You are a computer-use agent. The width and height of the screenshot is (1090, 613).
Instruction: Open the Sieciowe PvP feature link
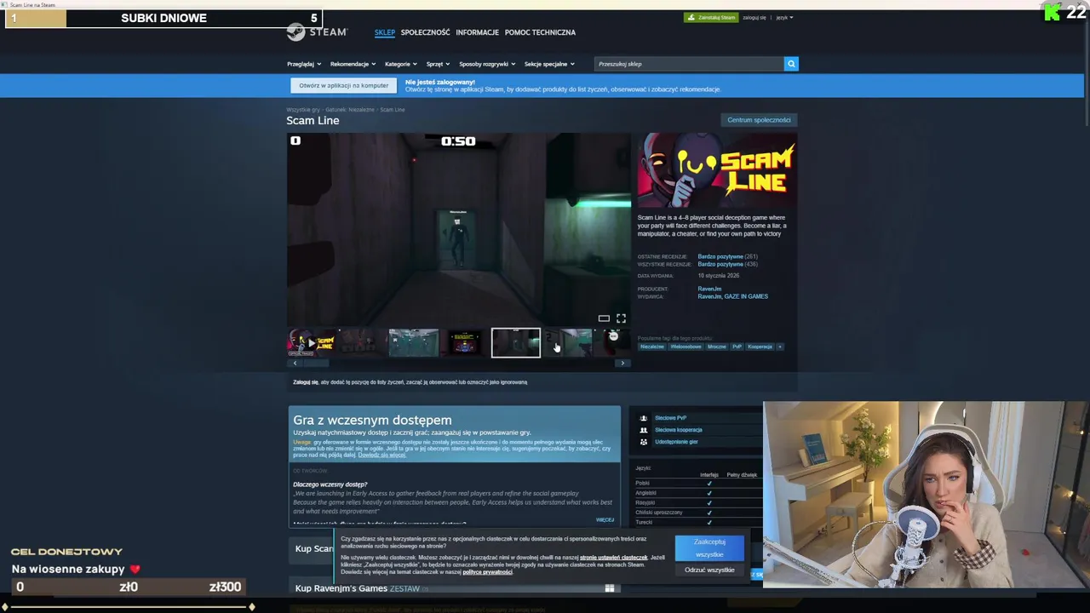click(x=670, y=418)
